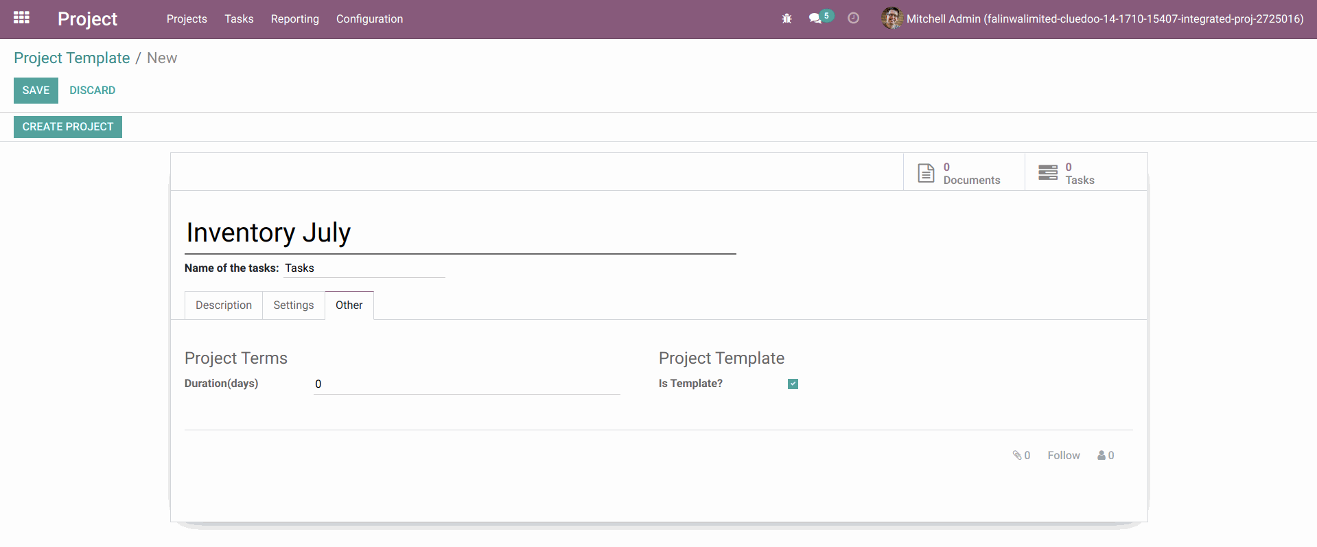Open the Reporting menu
The image size is (1317, 547).
point(294,19)
